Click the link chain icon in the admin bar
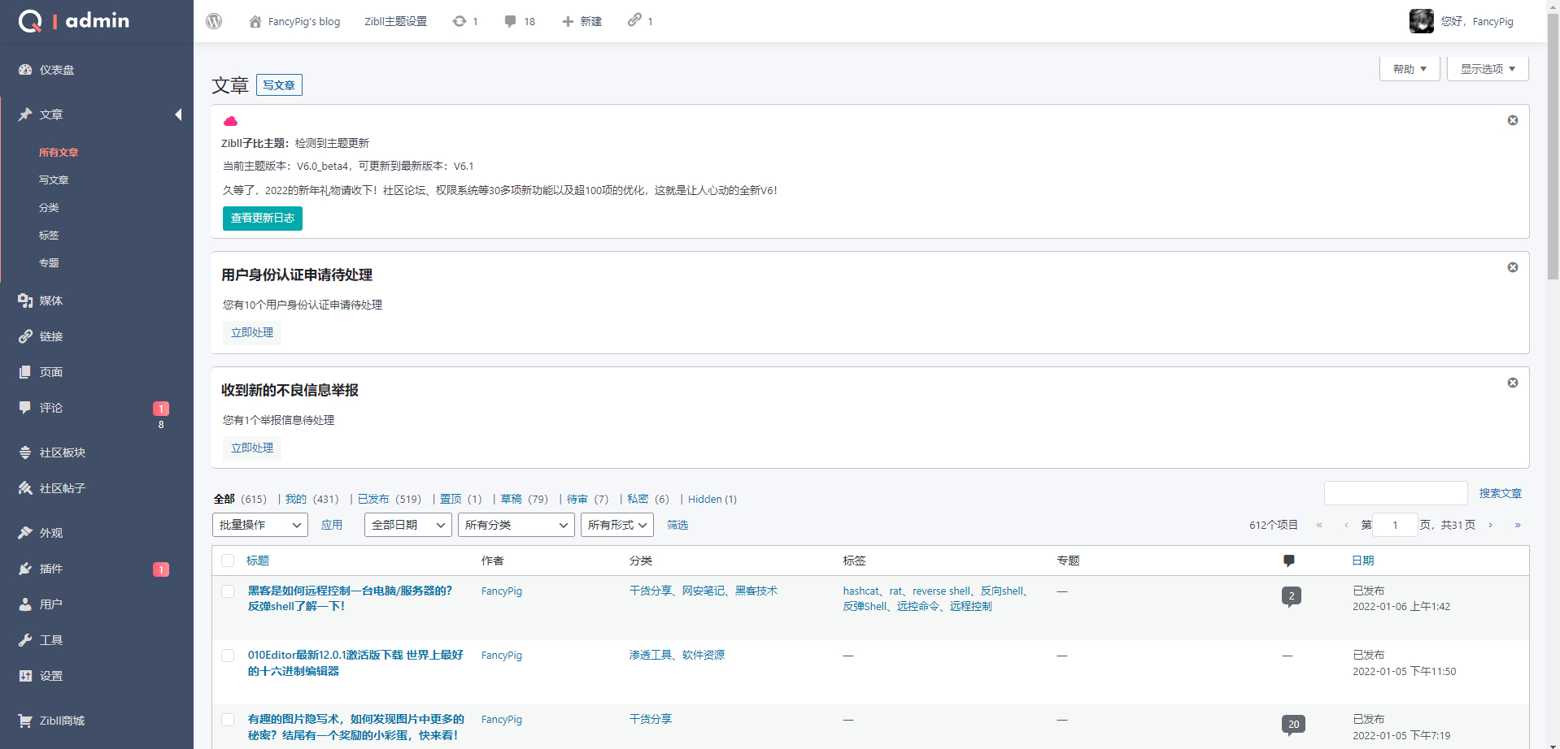The image size is (1560, 749). point(634,19)
